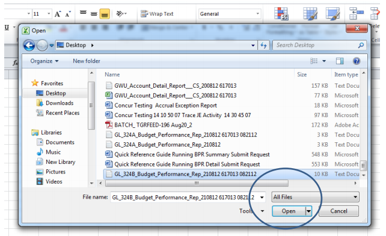Select the GL_324B_Budget_Performance_Rep file row
Viewport: 386px width, 236px height.
[231, 174]
